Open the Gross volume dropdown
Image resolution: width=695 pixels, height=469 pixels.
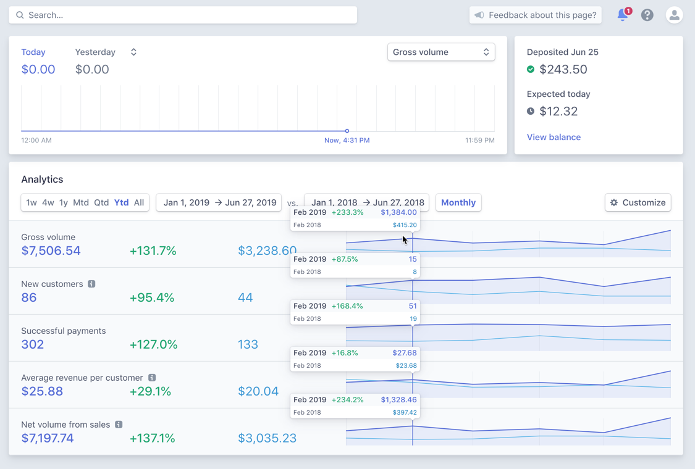[x=441, y=52]
